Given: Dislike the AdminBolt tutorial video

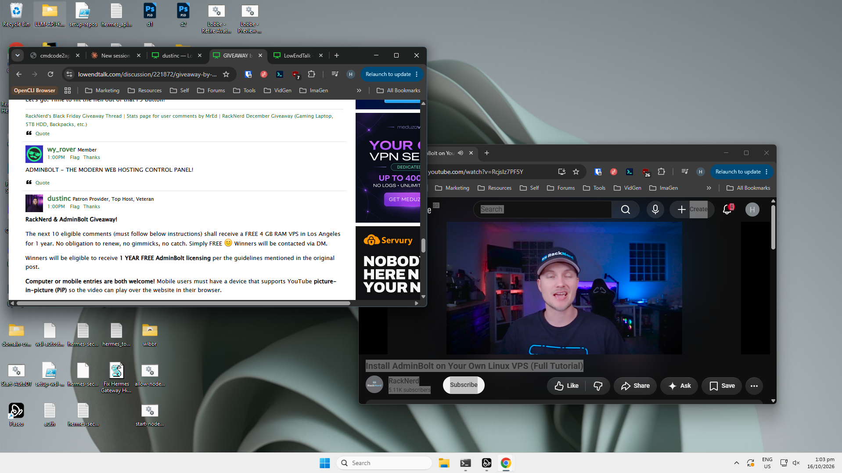Looking at the screenshot, I should click(598, 386).
